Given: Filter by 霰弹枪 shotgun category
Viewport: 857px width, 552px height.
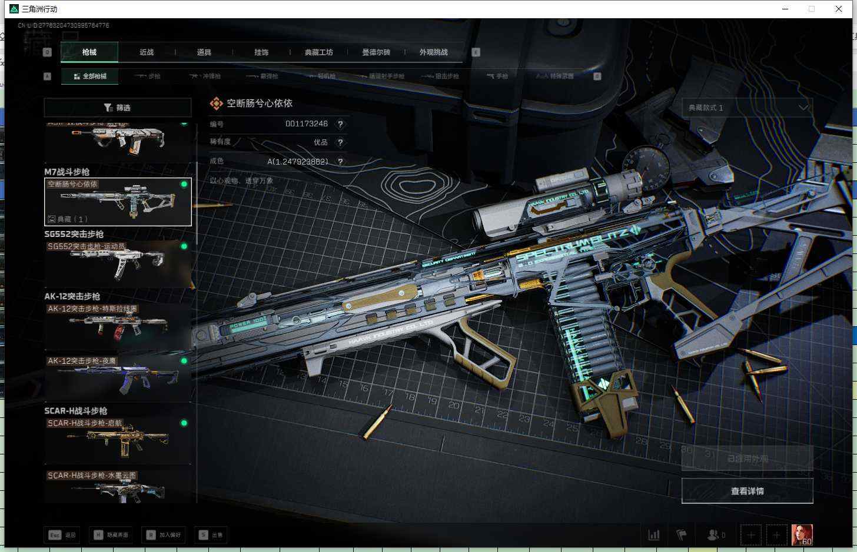Looking at the screenshot, I should click(263, 76).
